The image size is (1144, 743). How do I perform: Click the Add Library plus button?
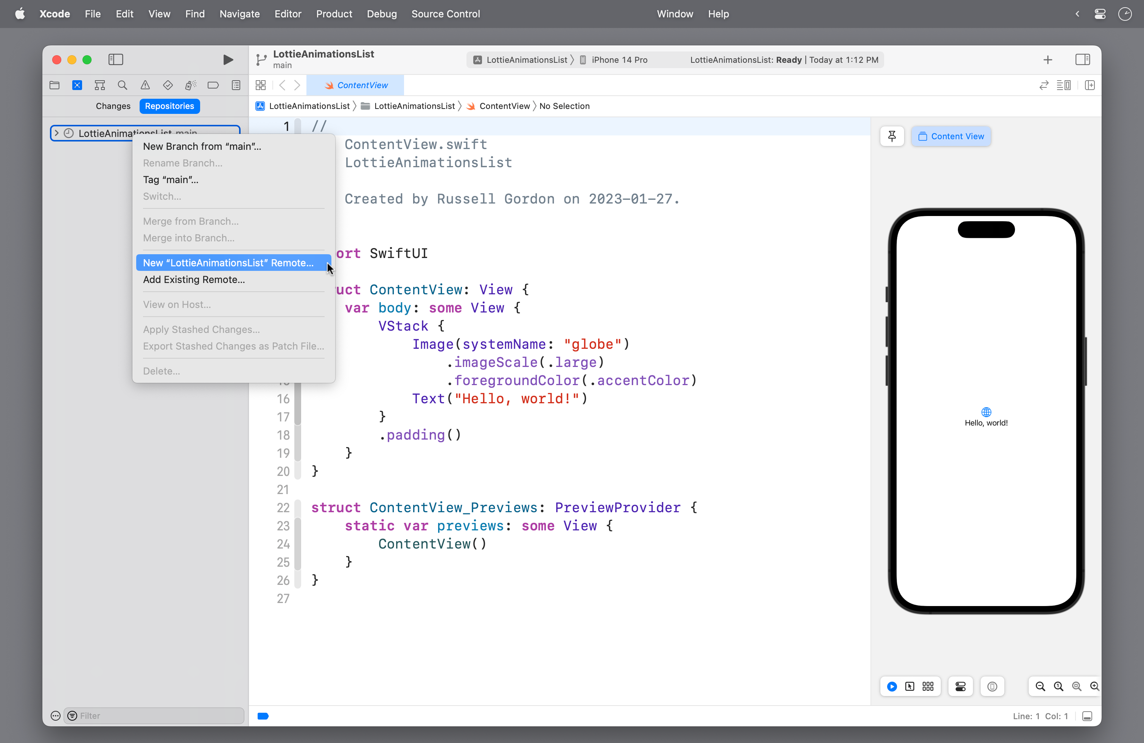point(1048,60)
